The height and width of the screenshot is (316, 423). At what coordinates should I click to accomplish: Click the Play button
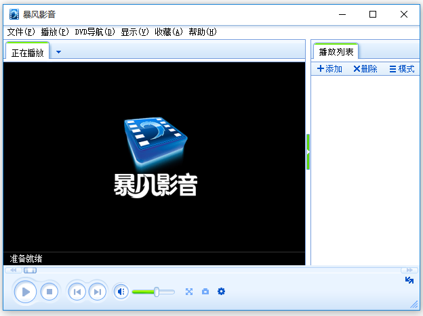[26, 292]
